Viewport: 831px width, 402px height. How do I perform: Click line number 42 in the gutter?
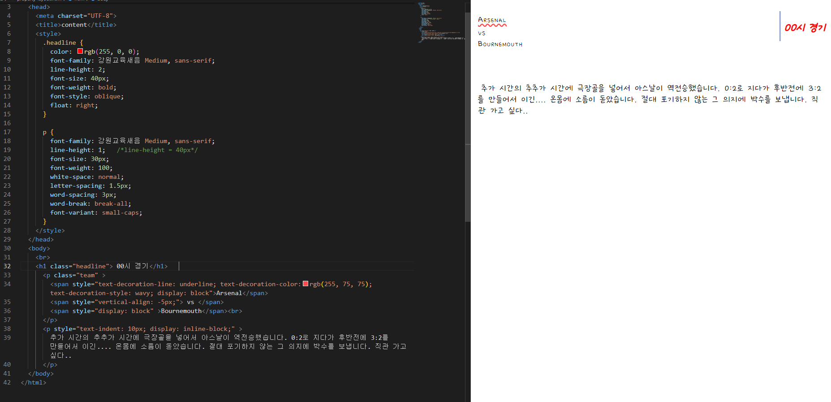(7, 382)
